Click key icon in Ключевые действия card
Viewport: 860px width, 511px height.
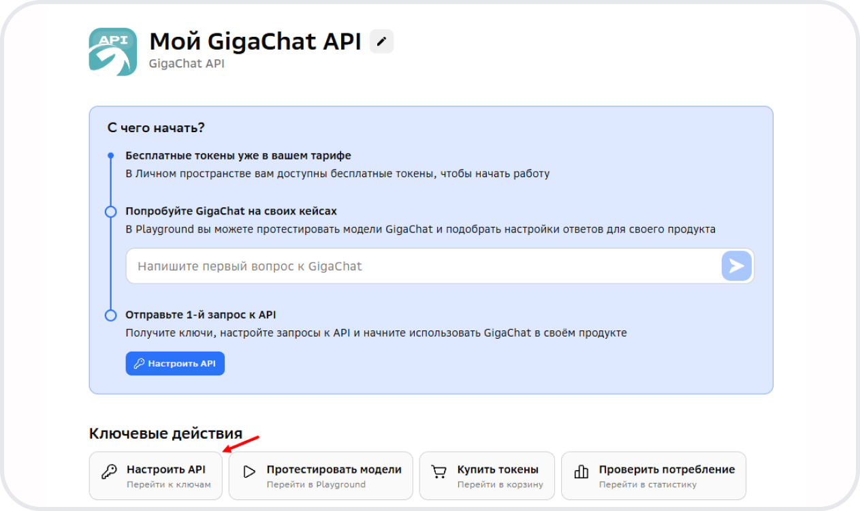click(108, 472)
